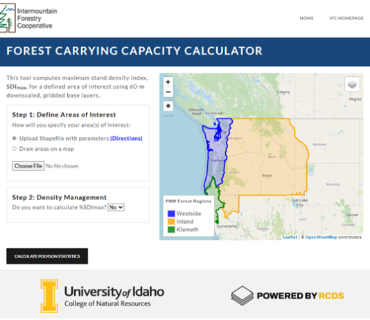Select Upload Shapefile with parameters option
370x320 pixels.
(15, 139)
